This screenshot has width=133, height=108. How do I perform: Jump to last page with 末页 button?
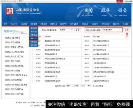coord(90,85)
